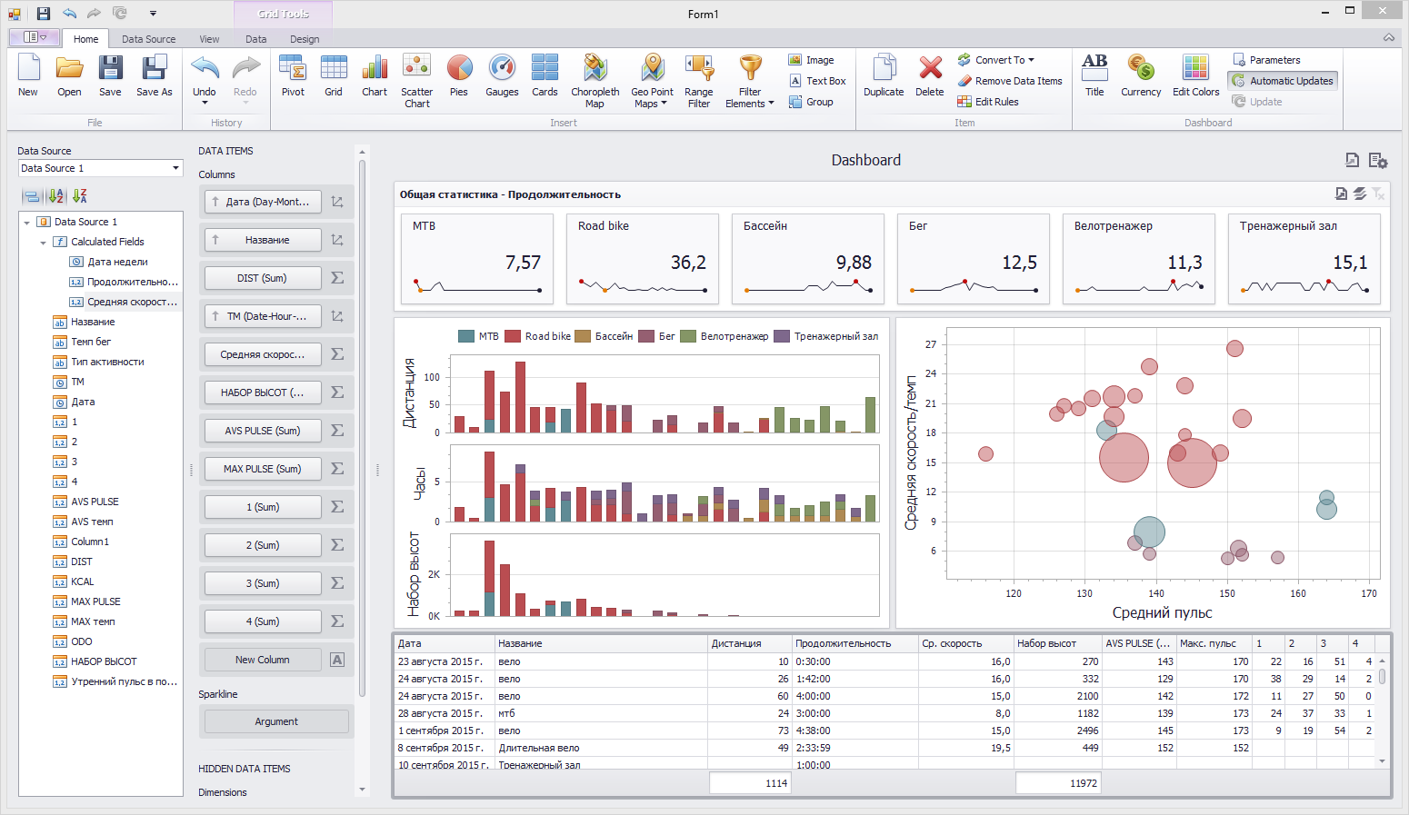Set the Sparkline Argument
The height and width of the screenshot is (815, 1409).
(275, 721)
